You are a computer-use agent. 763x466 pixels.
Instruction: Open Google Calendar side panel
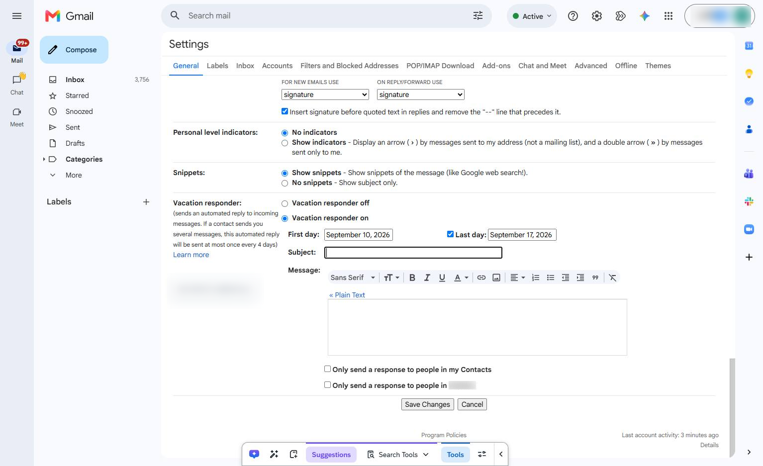749,46
